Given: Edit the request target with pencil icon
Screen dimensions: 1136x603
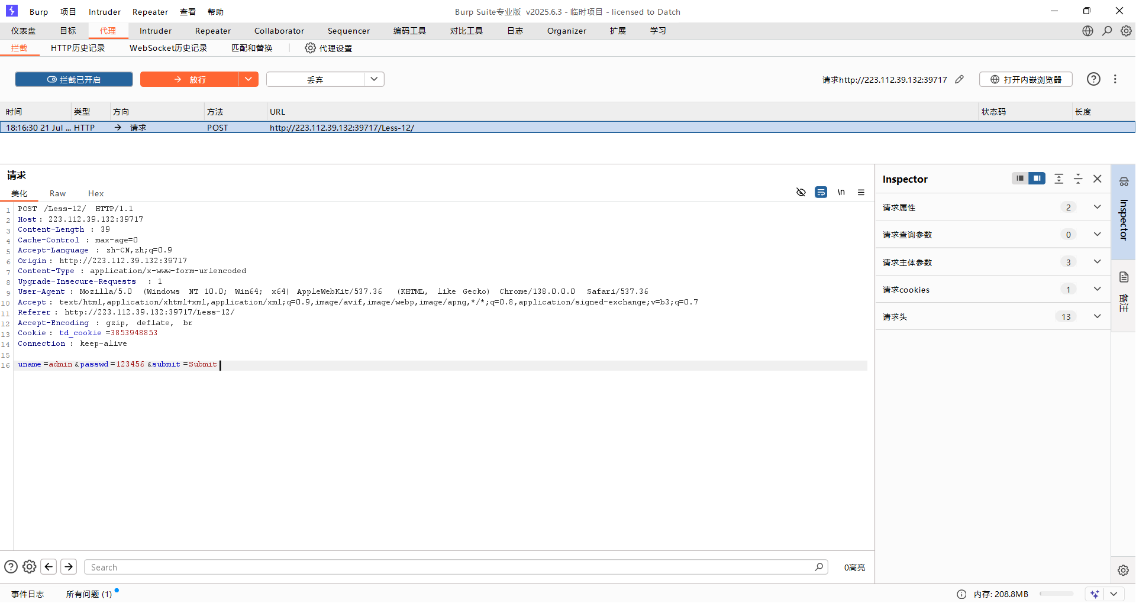Looking at the screenshot, I should click(x=960, y=79).
